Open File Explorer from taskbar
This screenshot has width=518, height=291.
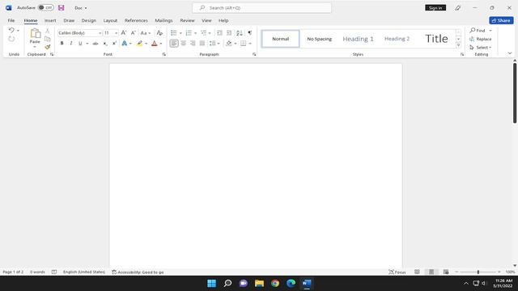[259, 283]
